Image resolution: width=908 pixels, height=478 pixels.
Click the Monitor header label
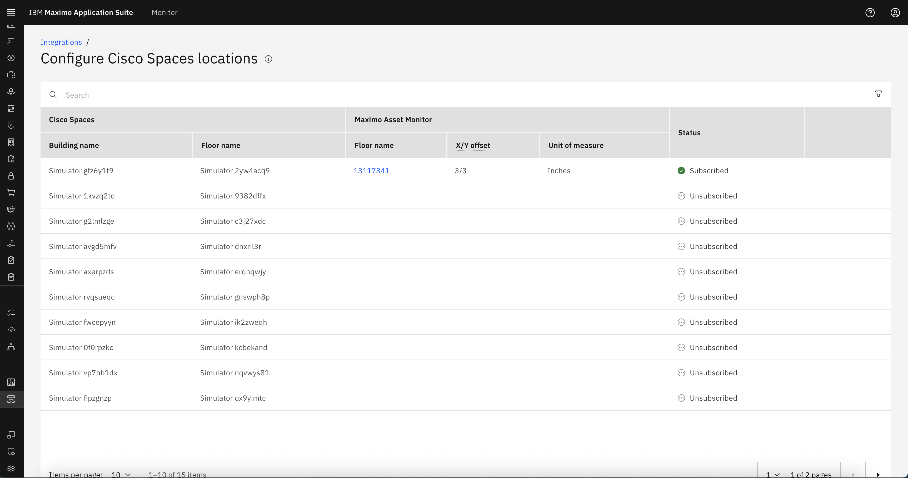coord(164,13)
